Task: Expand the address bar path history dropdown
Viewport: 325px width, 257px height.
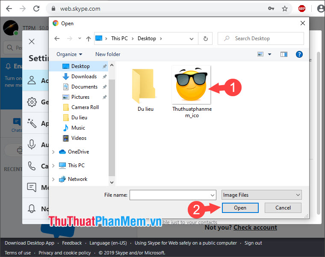Action: 192,39
